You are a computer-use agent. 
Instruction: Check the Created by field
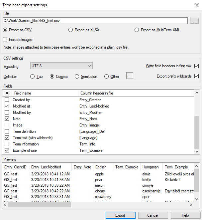[x=7, y=100]
